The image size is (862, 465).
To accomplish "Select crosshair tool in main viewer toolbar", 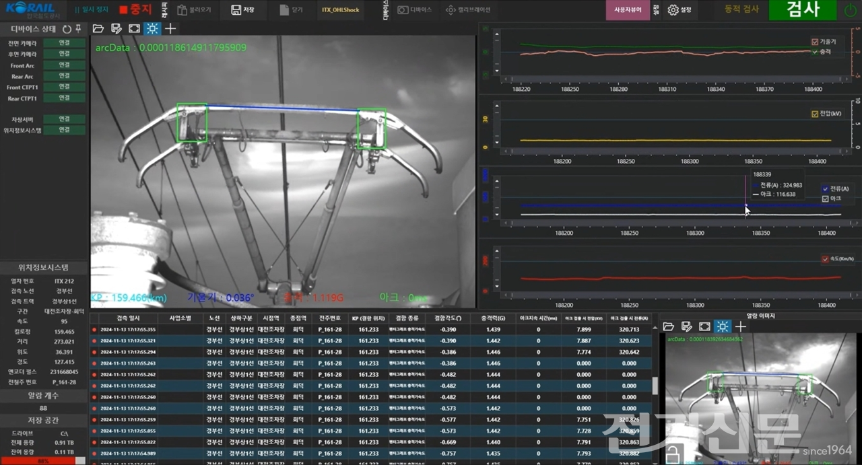I will point(170,28).
